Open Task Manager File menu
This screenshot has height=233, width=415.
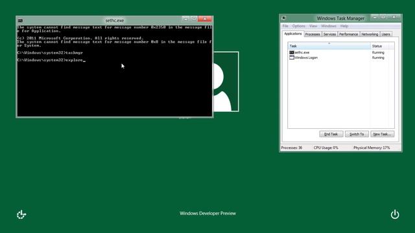coord(285,26)
